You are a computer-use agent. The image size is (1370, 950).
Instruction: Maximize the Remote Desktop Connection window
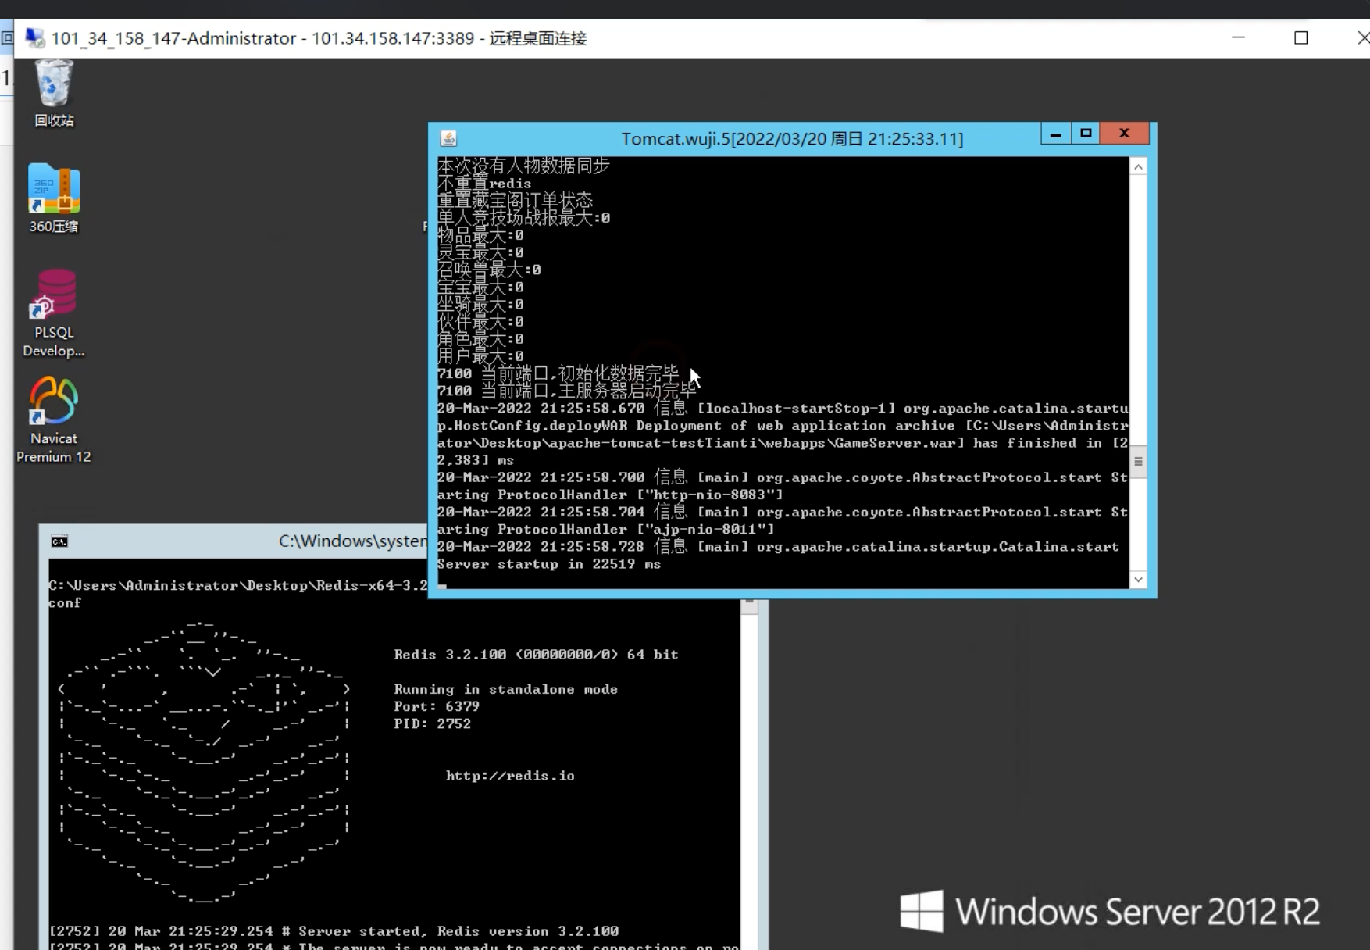[x=1300, y=37]
